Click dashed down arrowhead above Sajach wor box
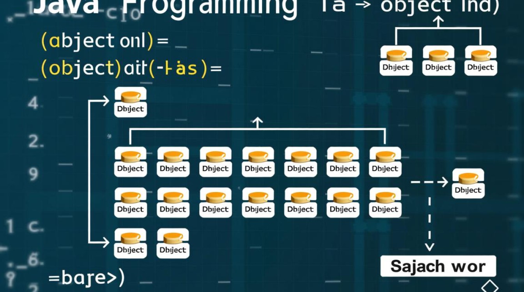The width and height of the screenshot is (524, 292). 429,247
